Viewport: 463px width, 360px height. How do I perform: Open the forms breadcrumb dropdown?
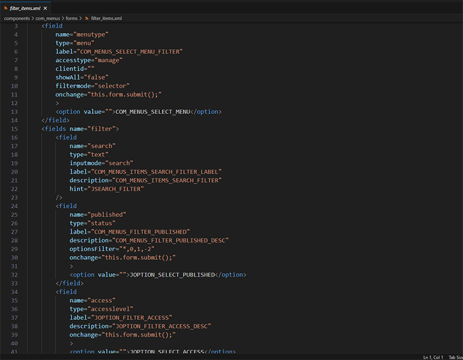click(72, 19)
